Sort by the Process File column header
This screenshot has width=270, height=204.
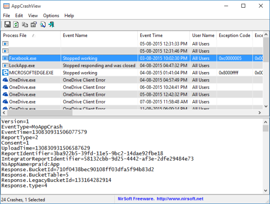[x=31, y=36]
